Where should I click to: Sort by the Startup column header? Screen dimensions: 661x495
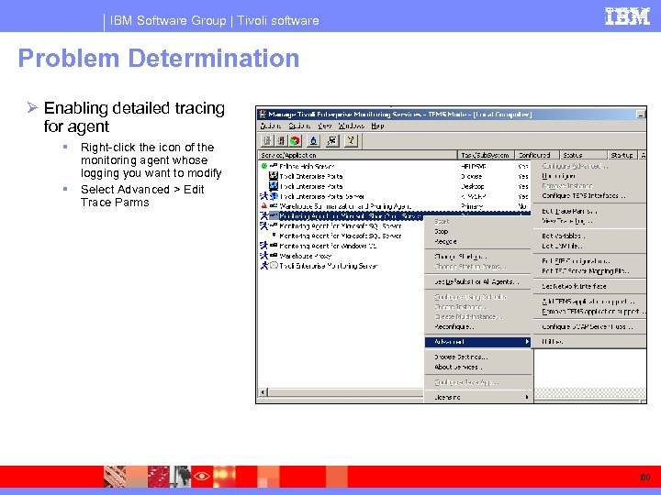(x=622, y=155)
